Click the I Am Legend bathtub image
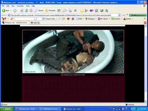The image size is (148, 111). click(x=73, y=52)
